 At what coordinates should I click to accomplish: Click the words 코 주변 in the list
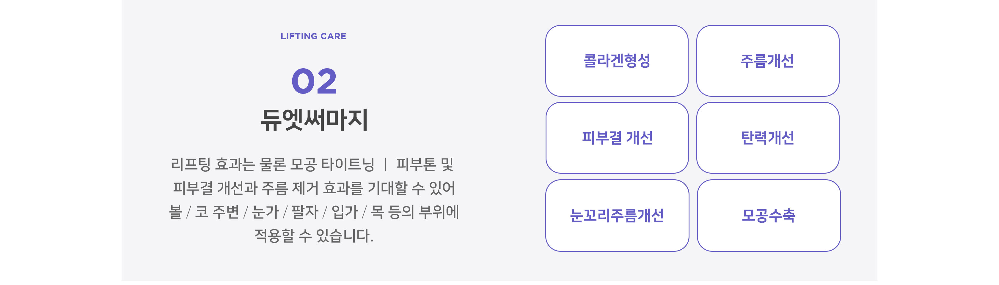coord(217,212)
